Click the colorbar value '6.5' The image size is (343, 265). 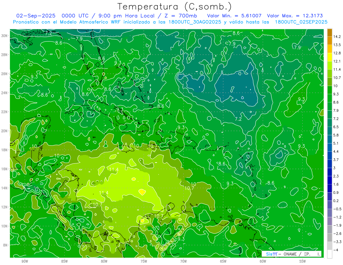(336, 127)
